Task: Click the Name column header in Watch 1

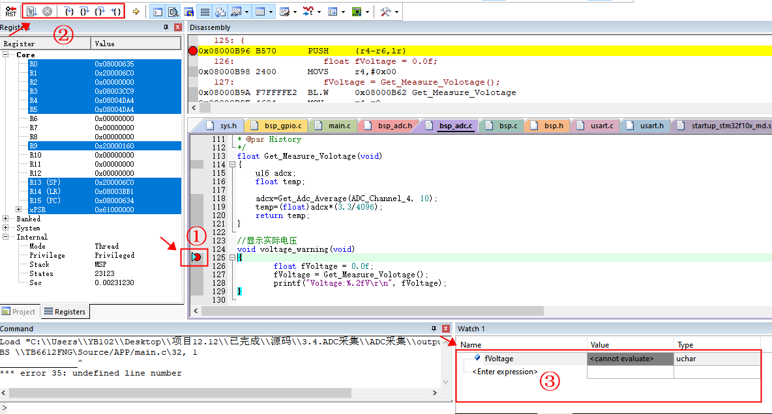Action: 522,344
